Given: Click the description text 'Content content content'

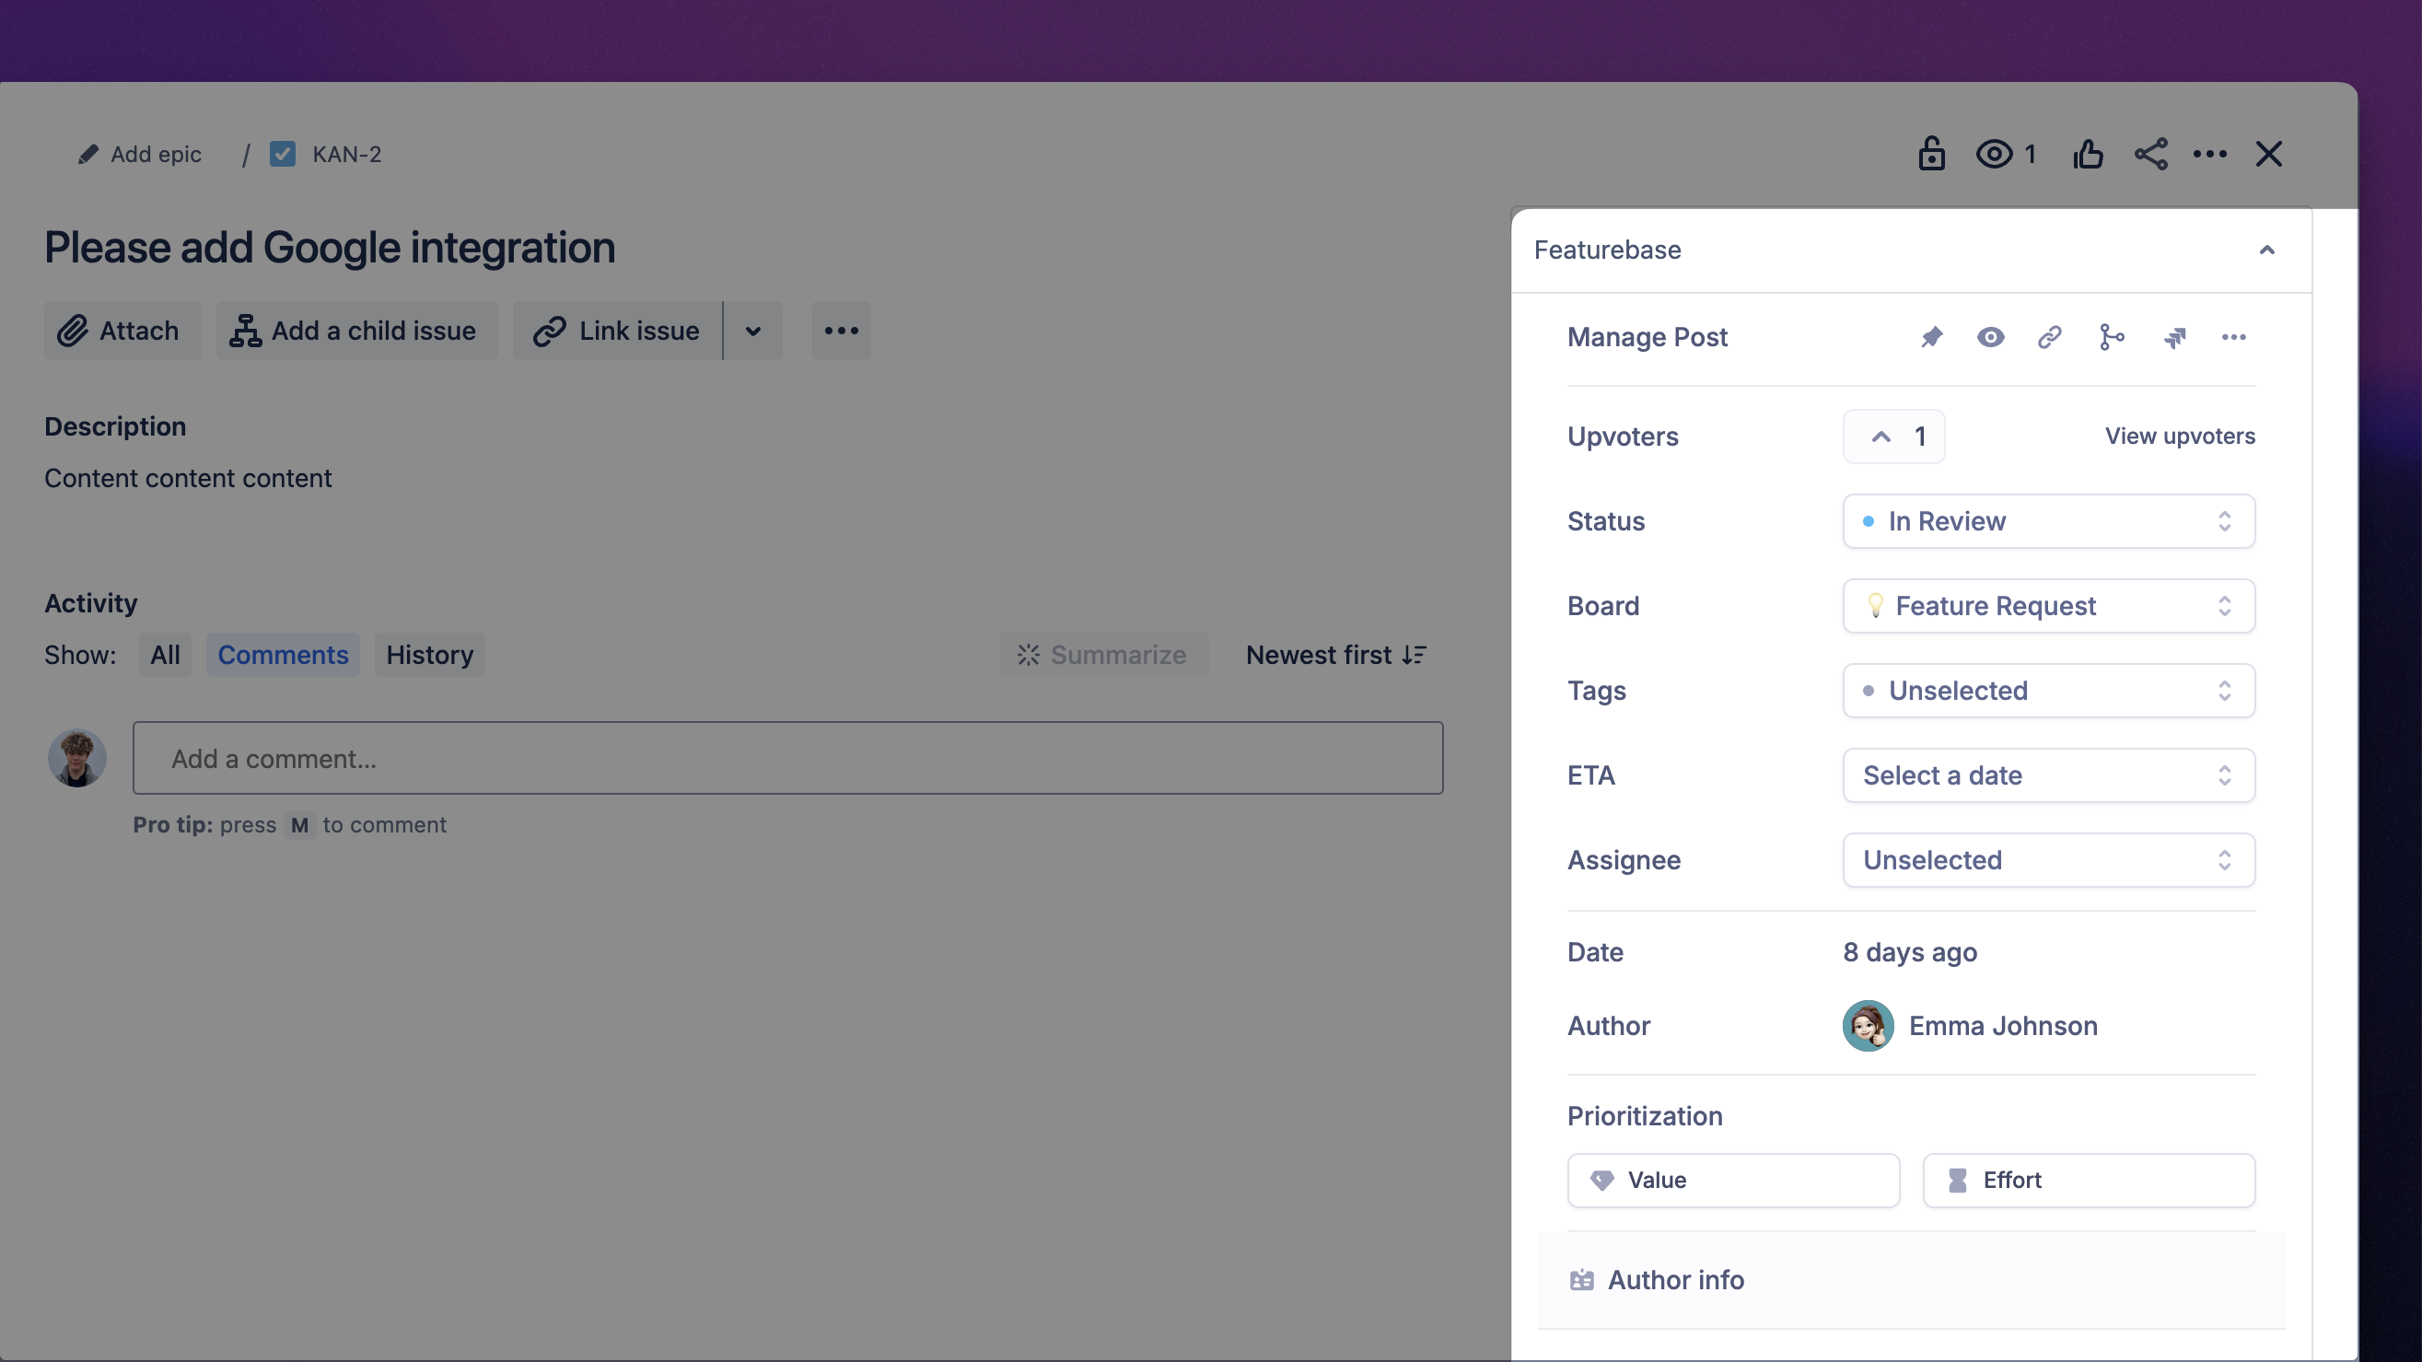Looking at the screenshot, I should point(188,478).
